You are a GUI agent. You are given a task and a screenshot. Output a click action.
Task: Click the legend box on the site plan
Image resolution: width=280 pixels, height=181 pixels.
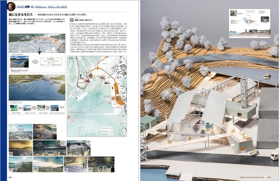point(107,131)
